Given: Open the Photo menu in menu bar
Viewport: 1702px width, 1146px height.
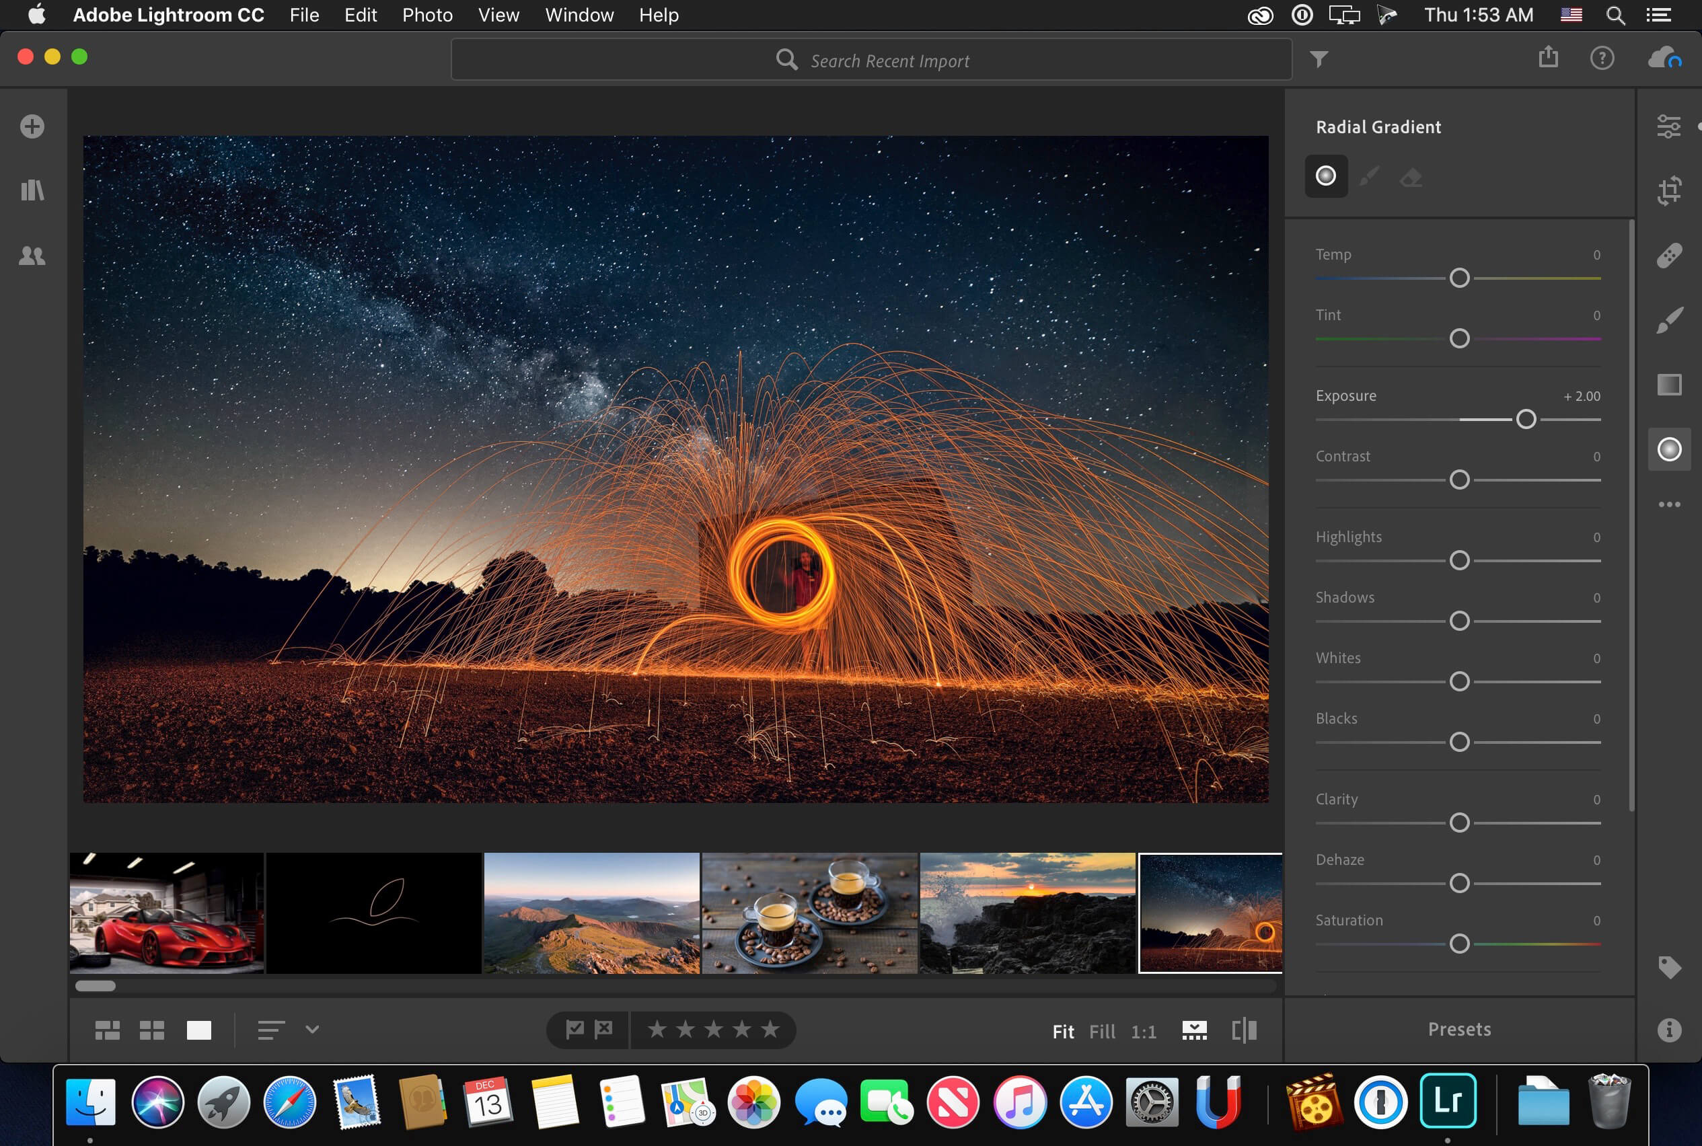Looking at the screenshot, I should (426, 14).
